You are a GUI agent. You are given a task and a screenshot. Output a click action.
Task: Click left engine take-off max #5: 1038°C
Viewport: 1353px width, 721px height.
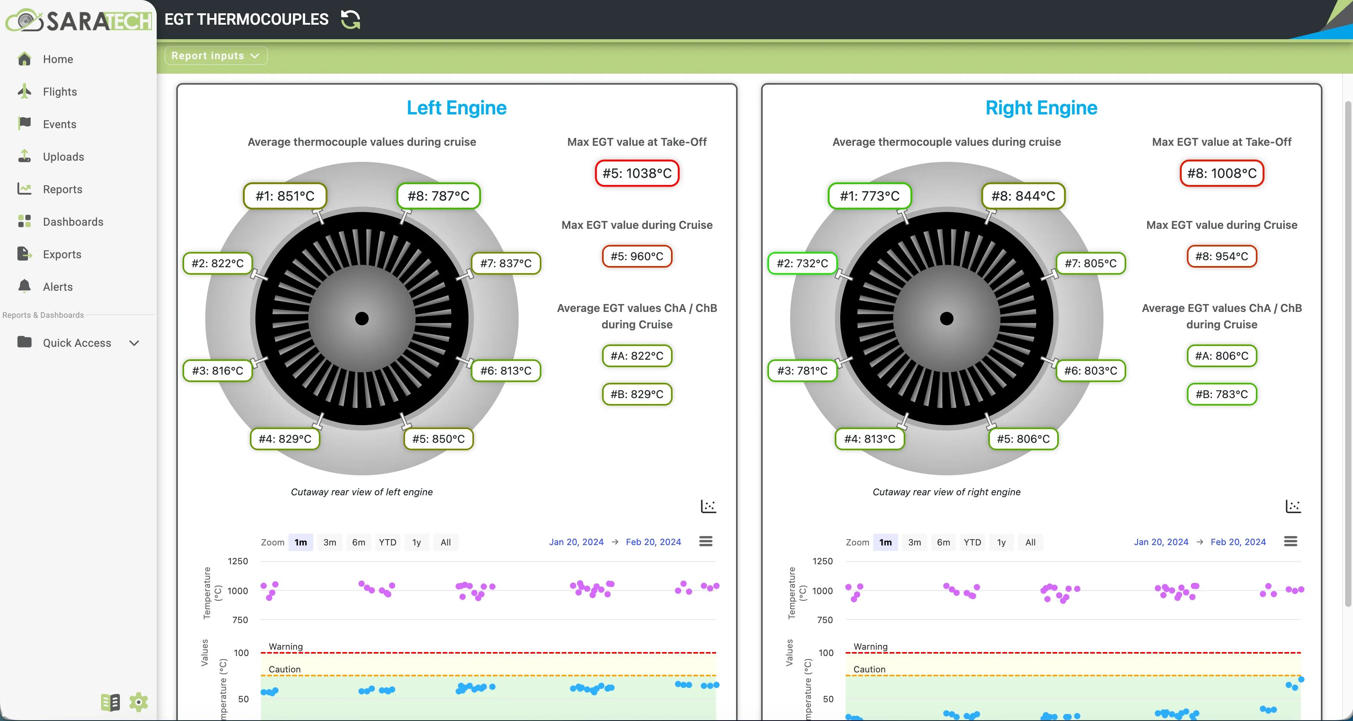coord(637,174)
